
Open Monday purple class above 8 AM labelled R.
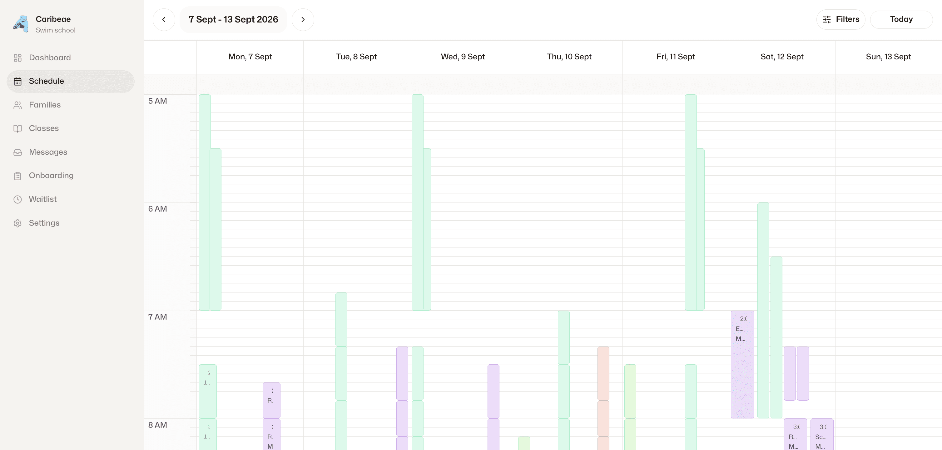click(271, 401)
